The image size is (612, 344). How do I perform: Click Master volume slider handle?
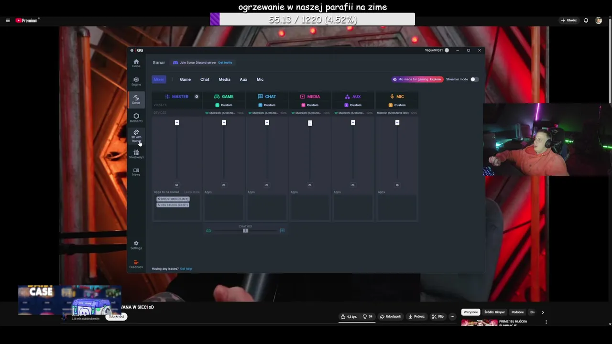[x=176, y=123]
